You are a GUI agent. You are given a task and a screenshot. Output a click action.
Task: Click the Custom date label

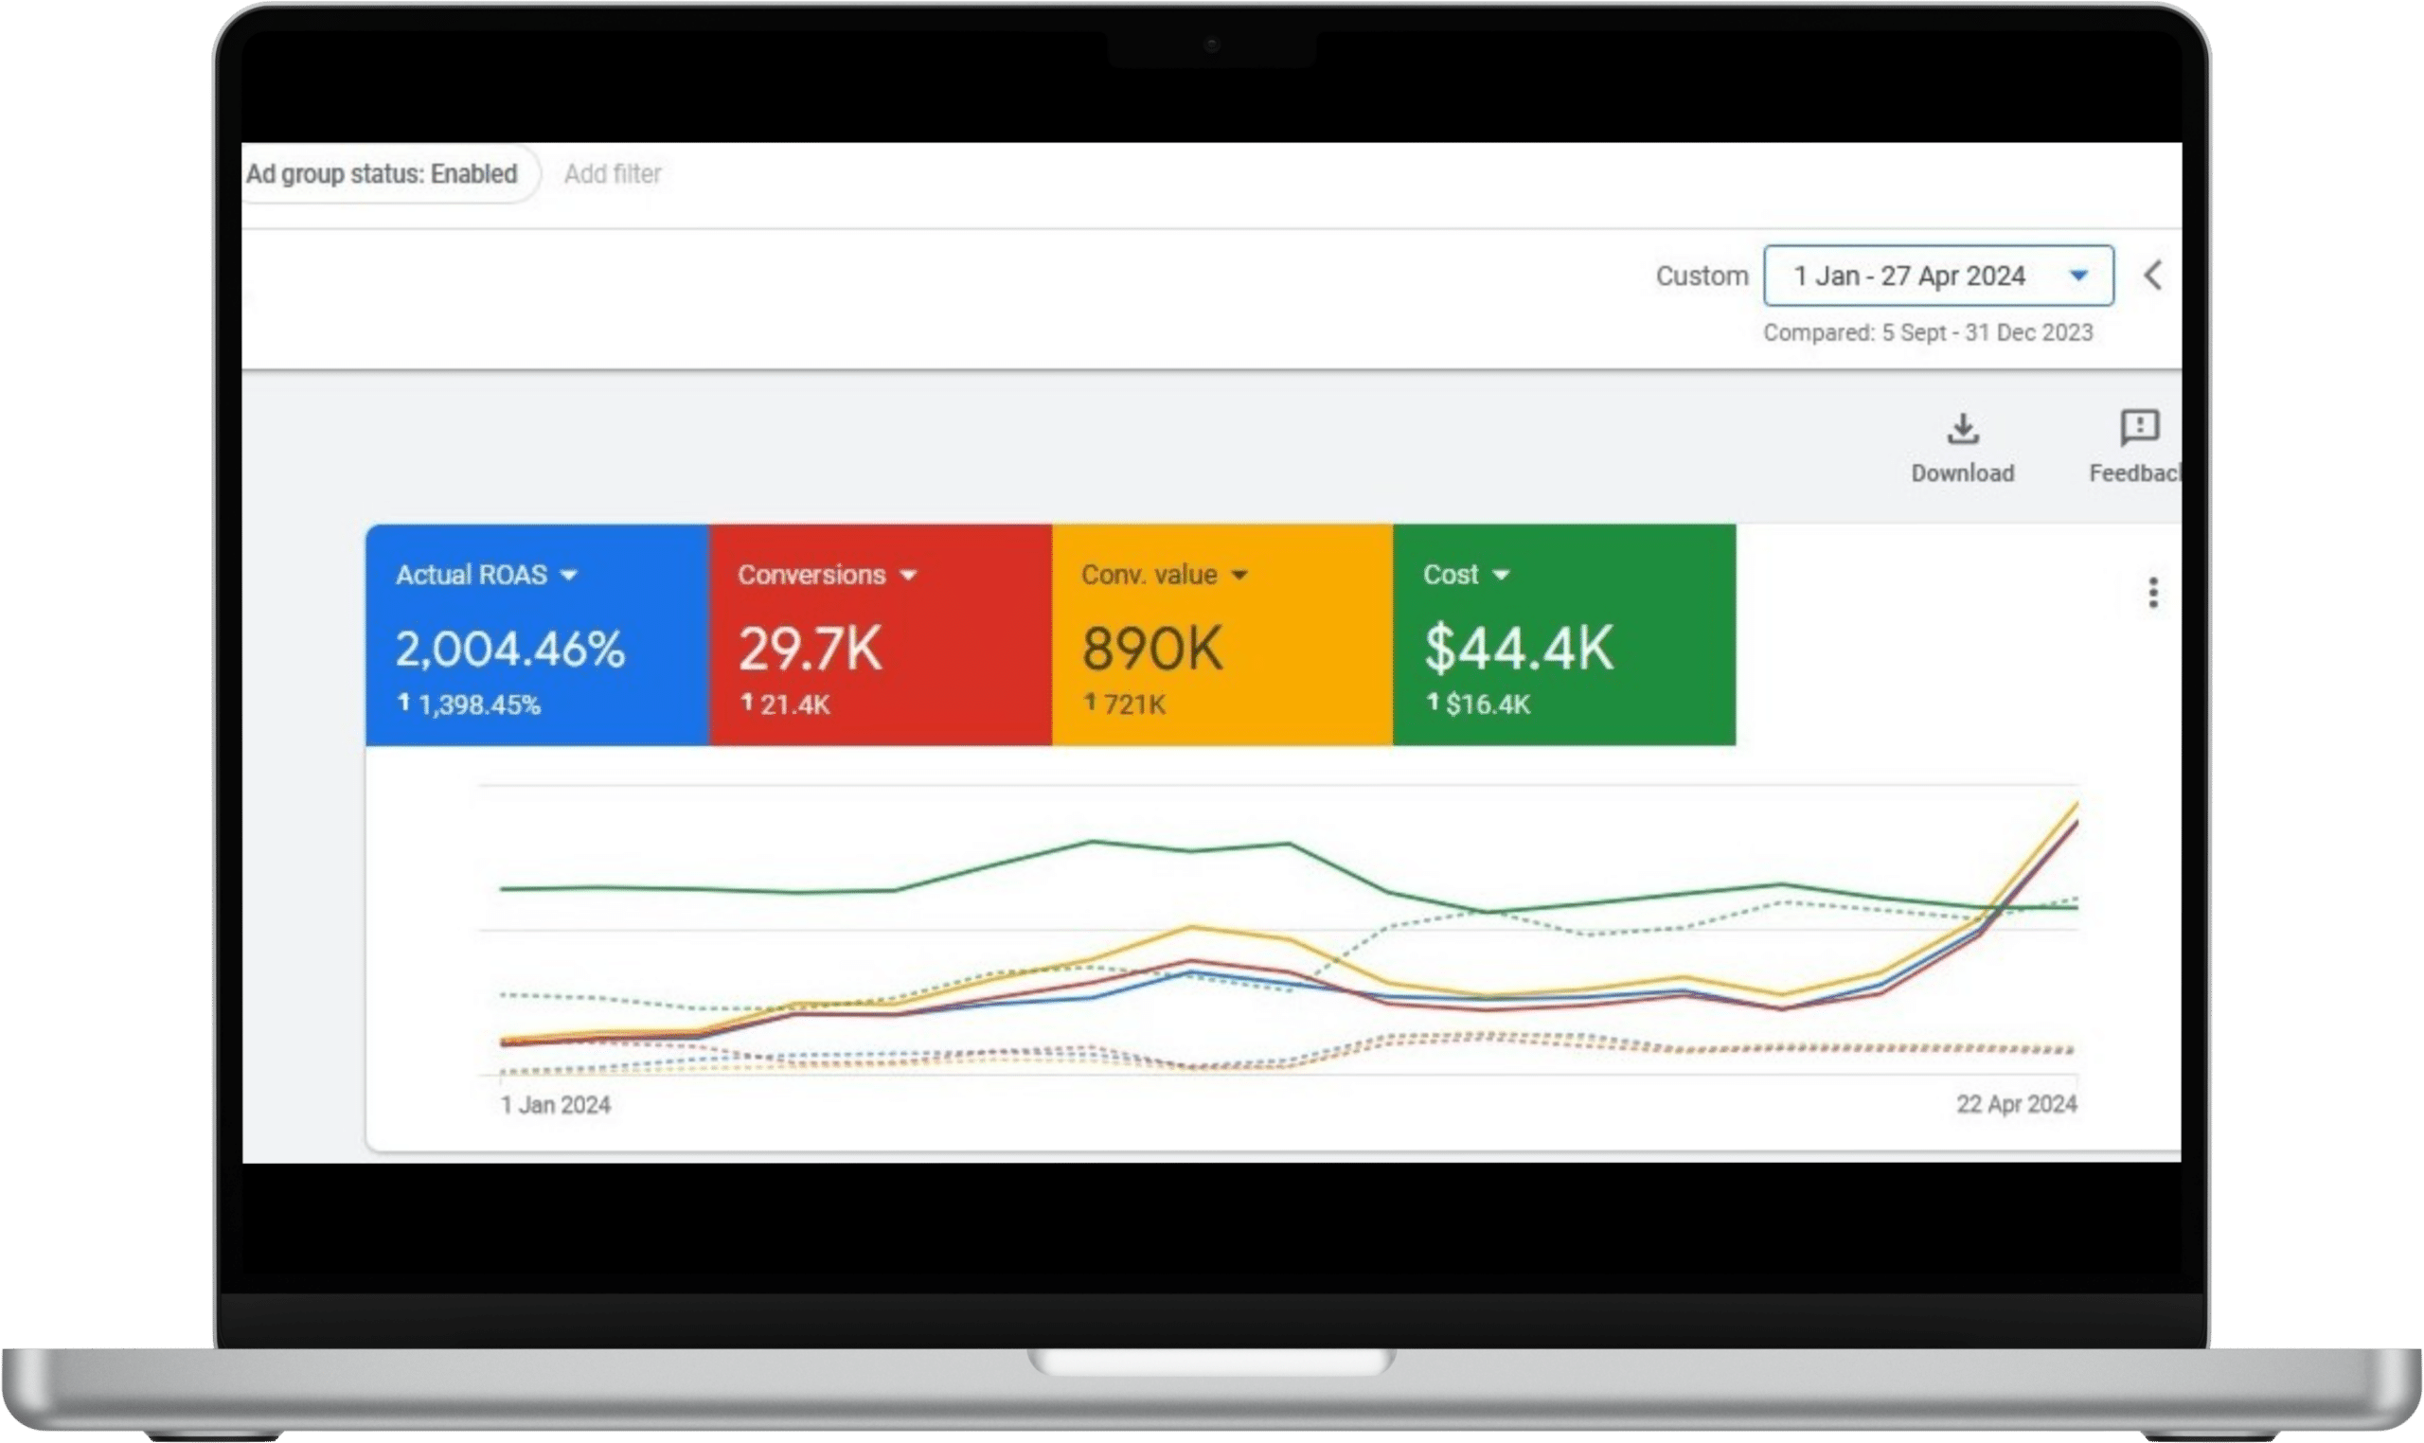coord(1702,276)
